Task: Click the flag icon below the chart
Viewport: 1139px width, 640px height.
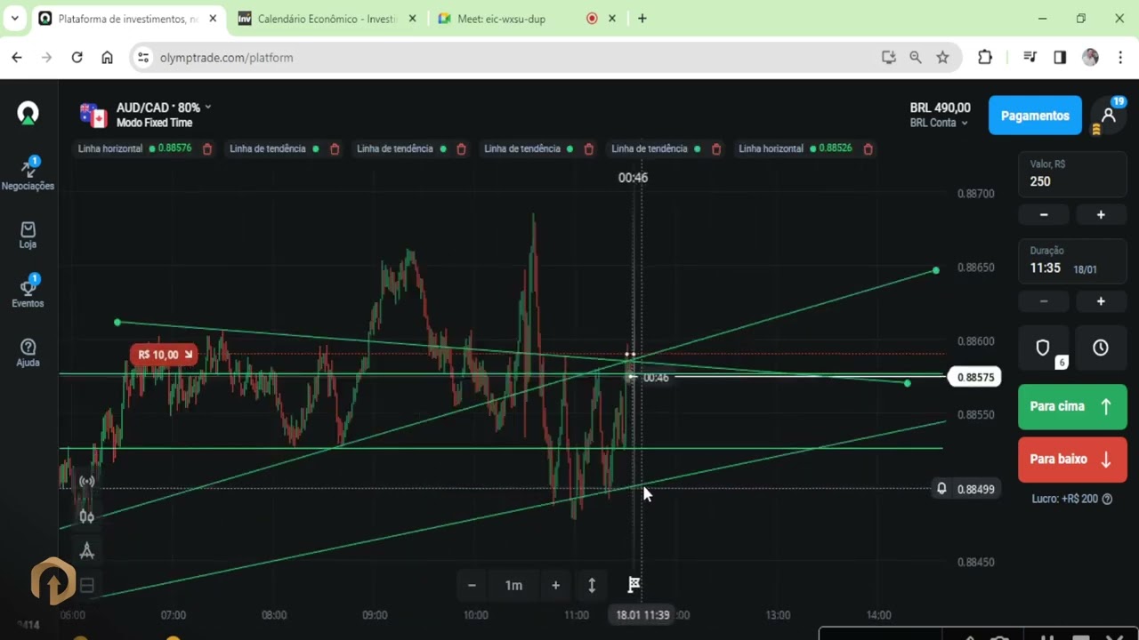Action: point(634,585)
